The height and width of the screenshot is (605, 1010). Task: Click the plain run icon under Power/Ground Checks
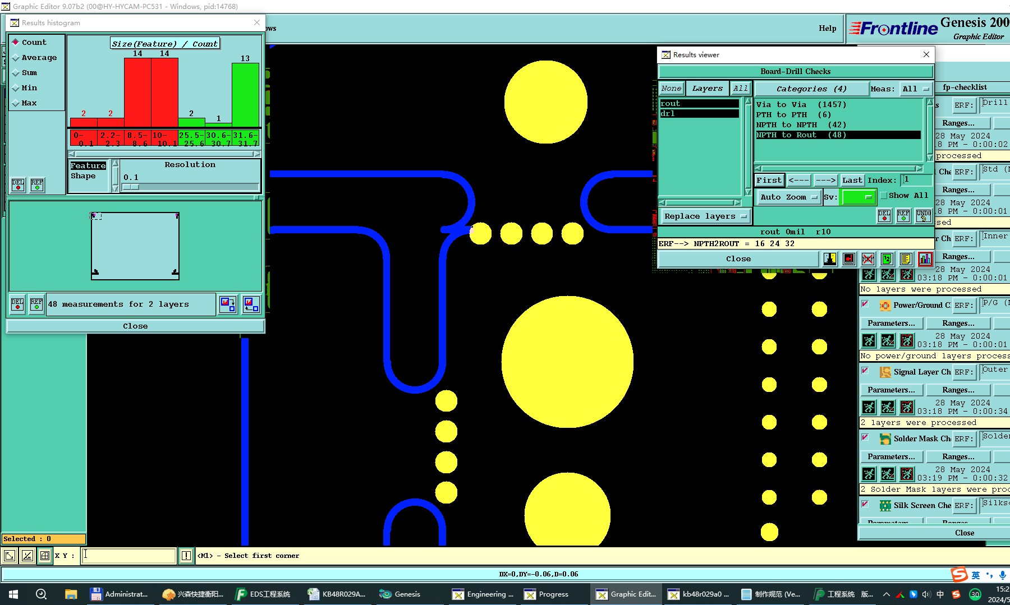[869, 340]
